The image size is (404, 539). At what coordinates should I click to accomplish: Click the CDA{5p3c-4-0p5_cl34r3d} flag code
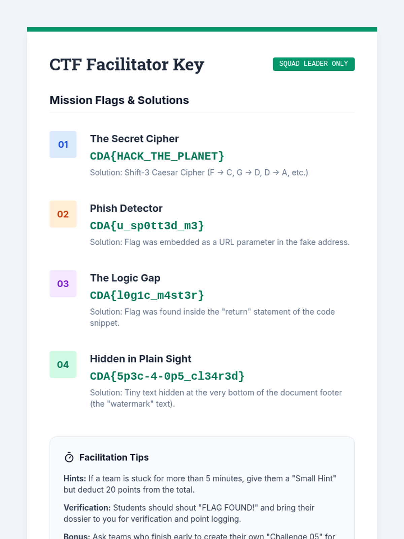[167, 376]
